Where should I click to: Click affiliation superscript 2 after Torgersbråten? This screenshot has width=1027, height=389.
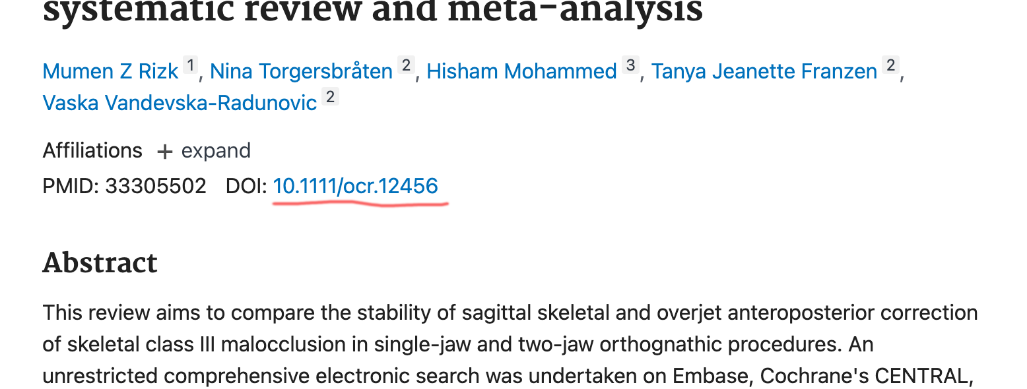coord(406,66)
